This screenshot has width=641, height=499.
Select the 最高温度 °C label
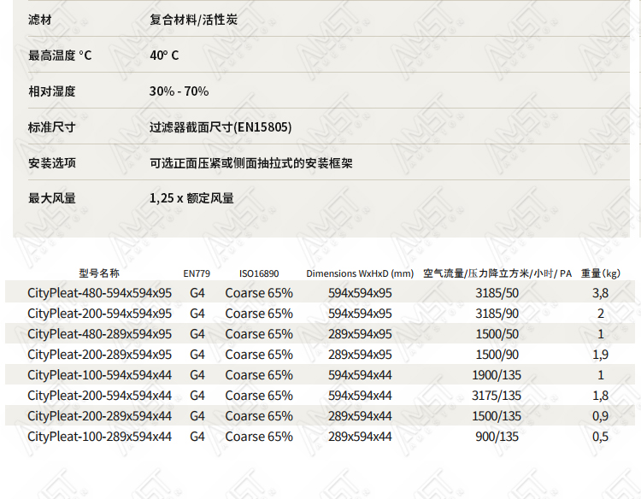click(60, 56)
